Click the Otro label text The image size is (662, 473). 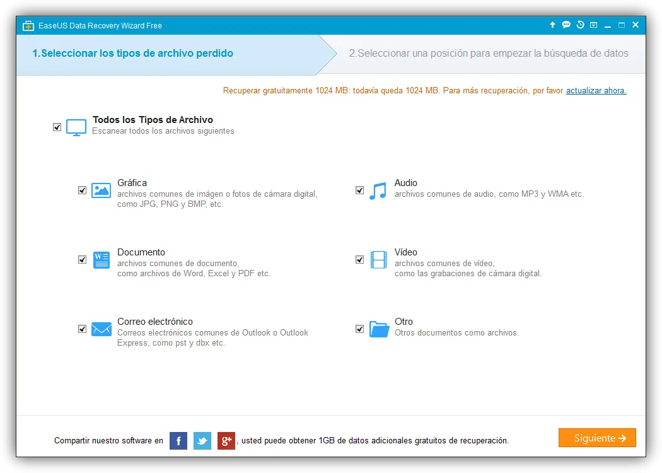404,322
